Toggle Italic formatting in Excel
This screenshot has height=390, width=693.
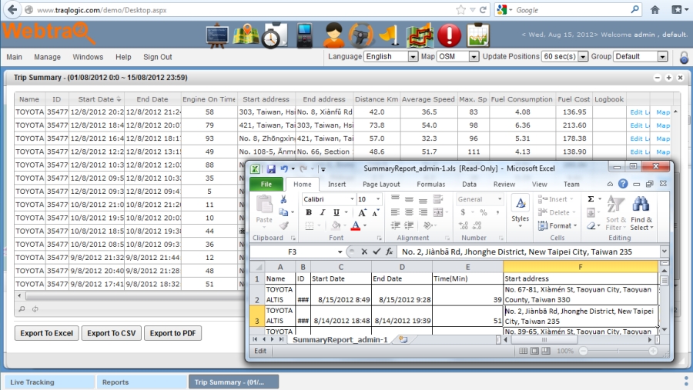[322, 212]
